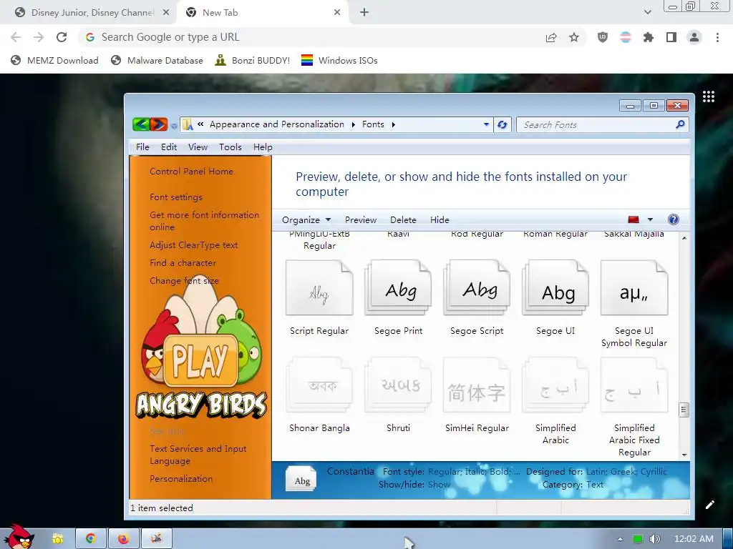Select the Script Regular font icon
Image resolution: width=733 pixels, height=549 pixels.
pos(319,288)
